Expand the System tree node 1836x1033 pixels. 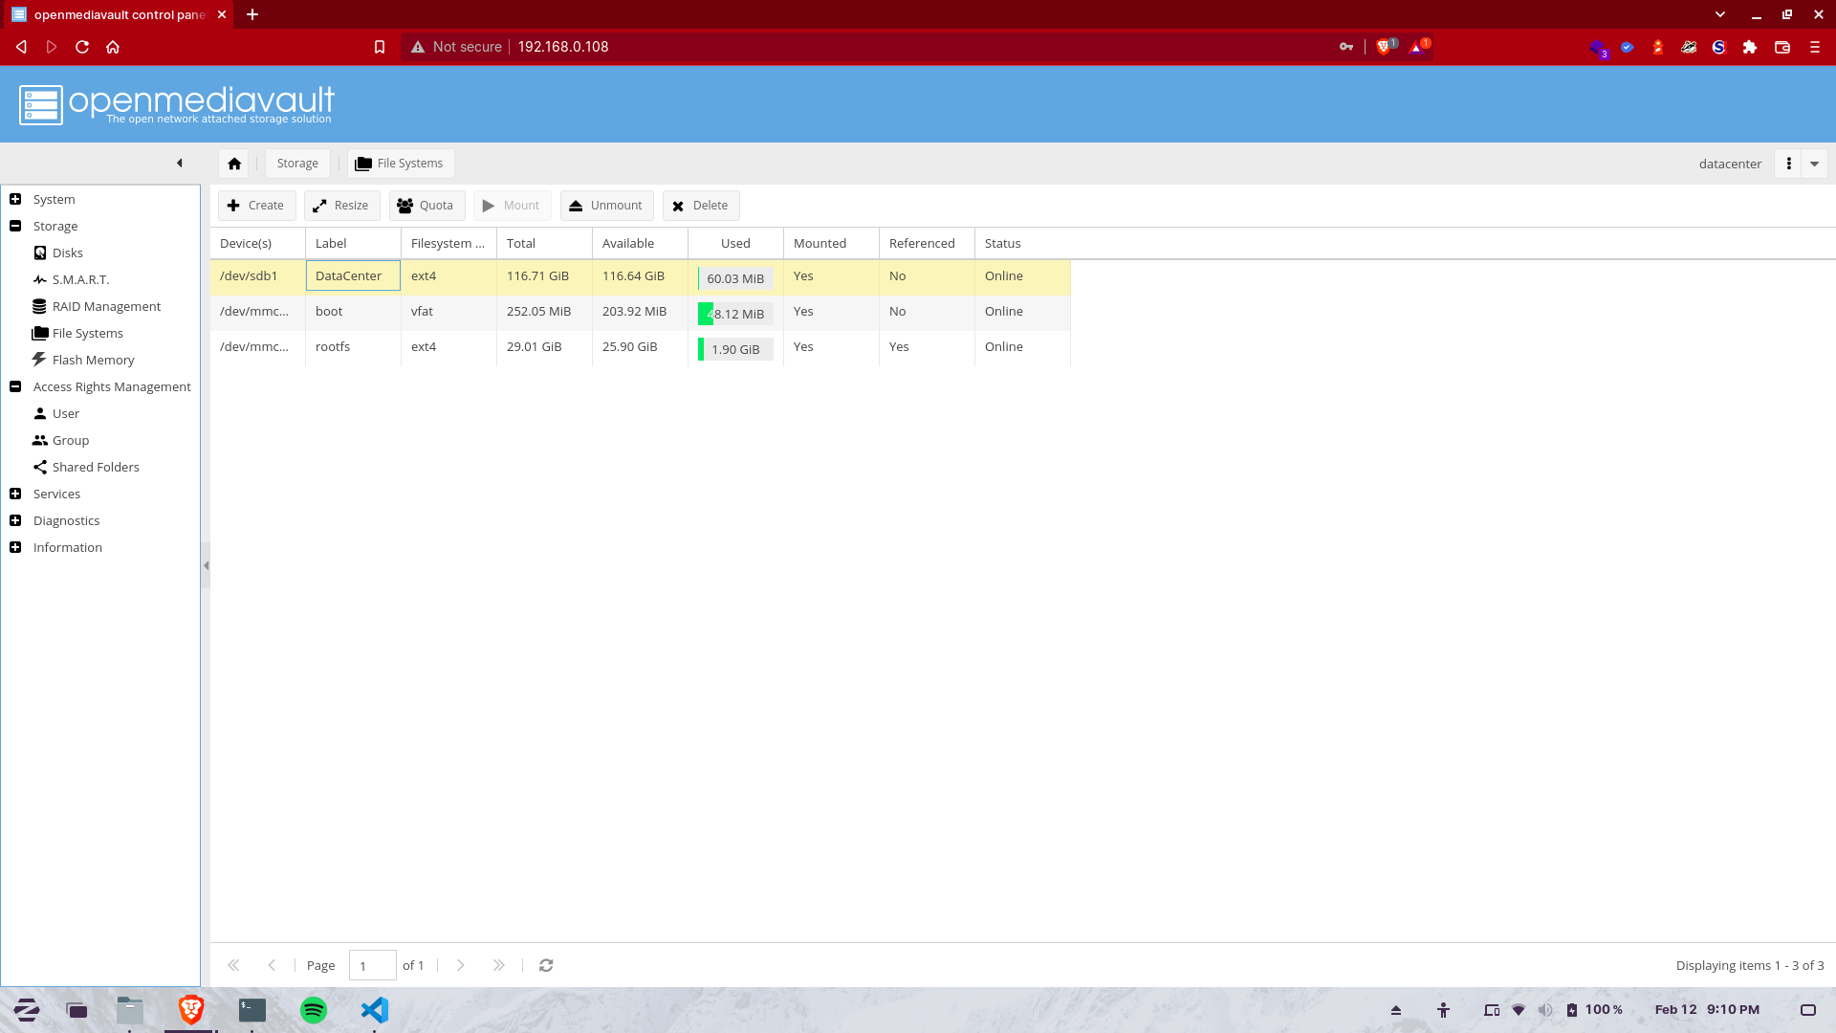pos(15,199)
